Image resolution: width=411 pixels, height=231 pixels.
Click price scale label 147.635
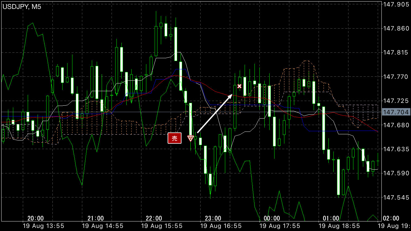[x=396, y=149]
